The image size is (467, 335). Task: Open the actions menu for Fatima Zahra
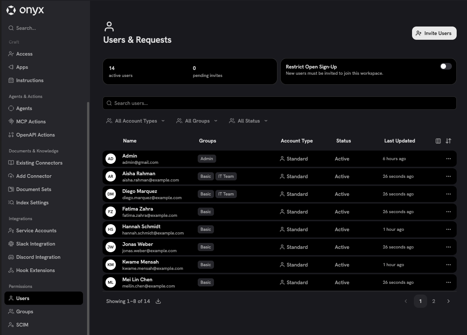(x=449, y=212)
